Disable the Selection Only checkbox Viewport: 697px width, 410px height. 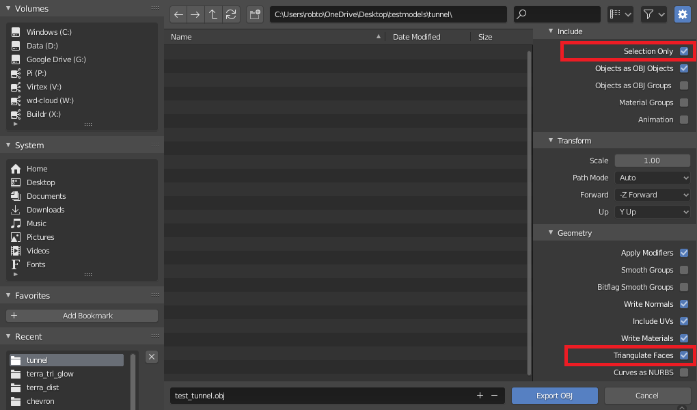coord(684,51)
